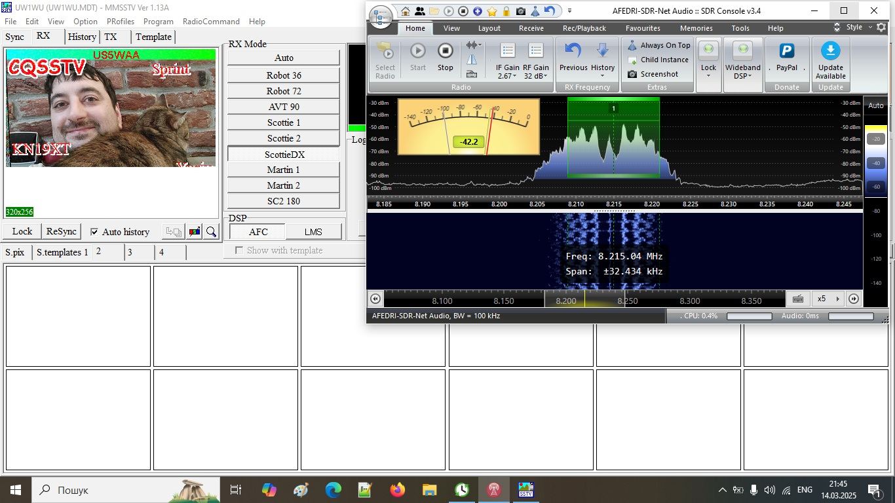
Task: Click the star favourites icon in quick toolbar
Action: 492,11
